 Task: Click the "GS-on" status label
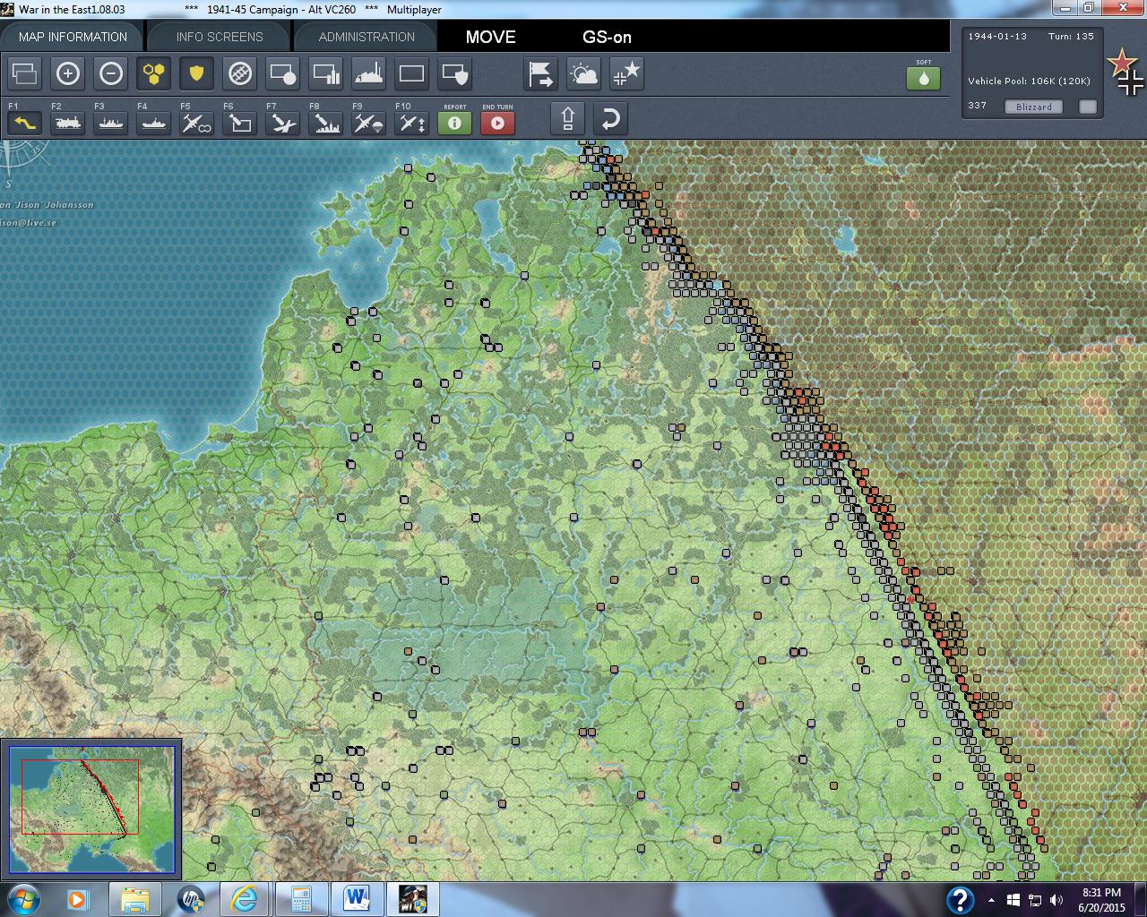(x=607, y=37)
